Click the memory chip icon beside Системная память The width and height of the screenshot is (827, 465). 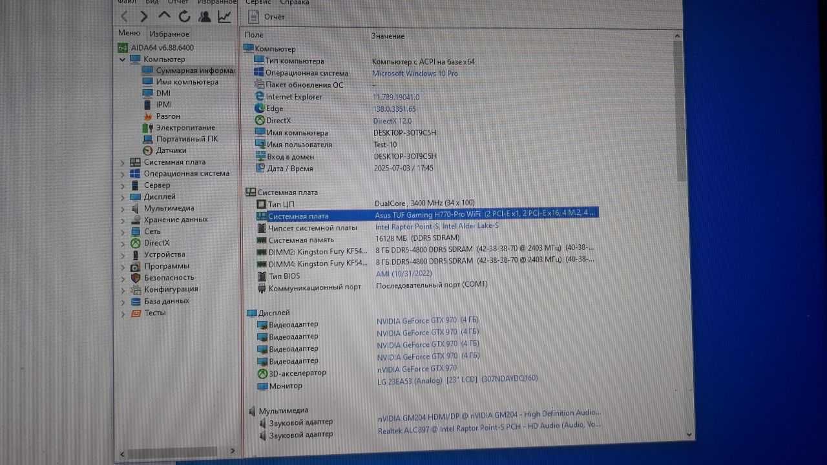pos(262,240)
